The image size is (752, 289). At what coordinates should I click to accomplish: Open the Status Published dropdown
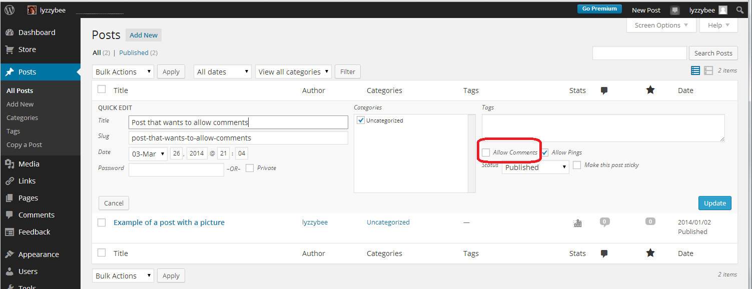coord(535,167)
